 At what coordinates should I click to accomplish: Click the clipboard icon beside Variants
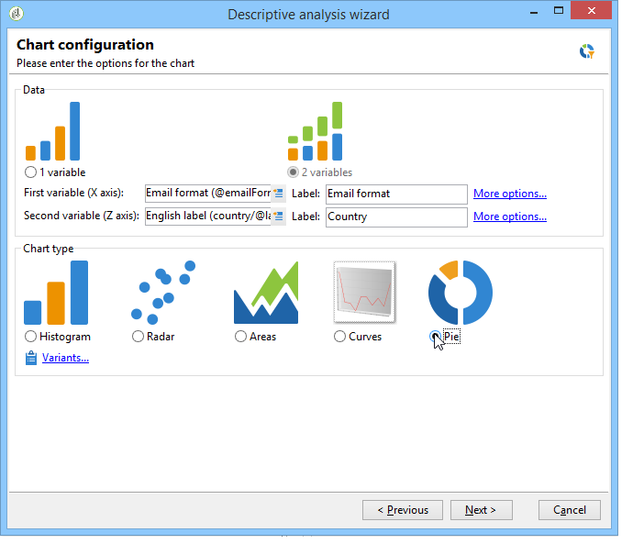tap(31, 358)
